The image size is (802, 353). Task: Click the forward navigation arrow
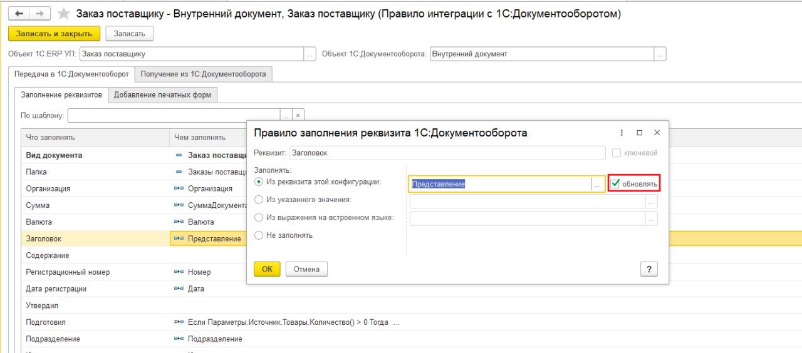pos(39,14)
